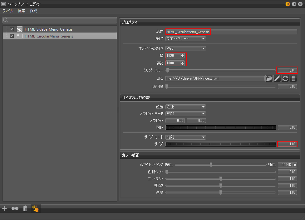Click the search field in the left panel
This screenshot has height=220, width=305.
coord(60,20)
